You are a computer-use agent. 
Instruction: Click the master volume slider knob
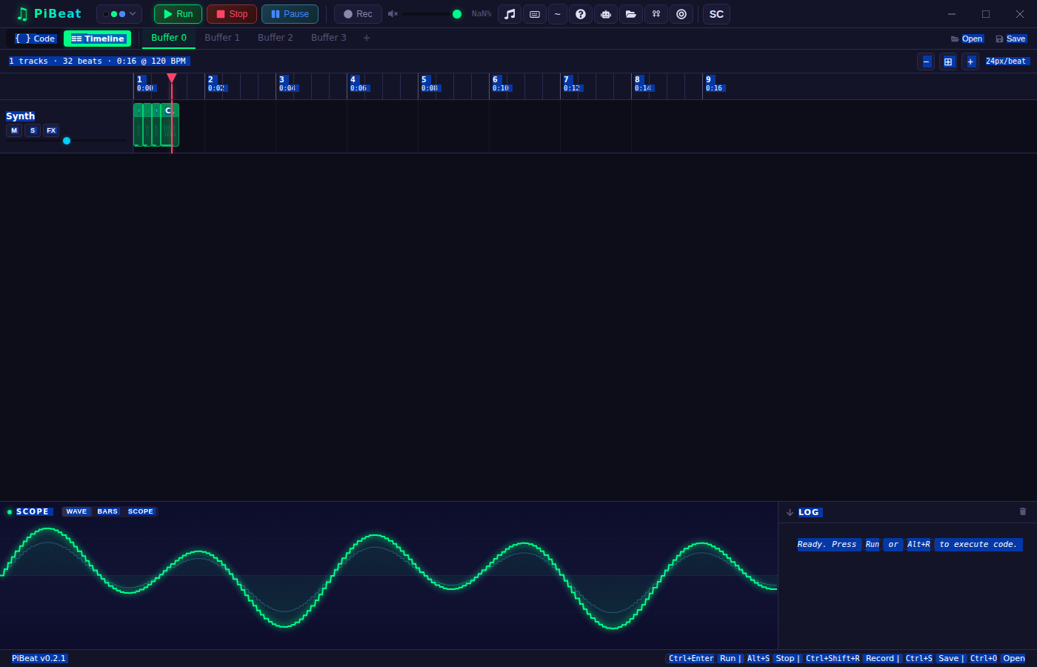pos(457,14)
